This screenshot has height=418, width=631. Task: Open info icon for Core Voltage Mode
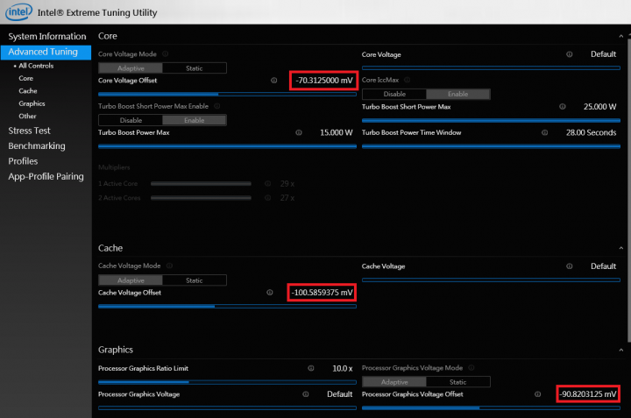166,54
